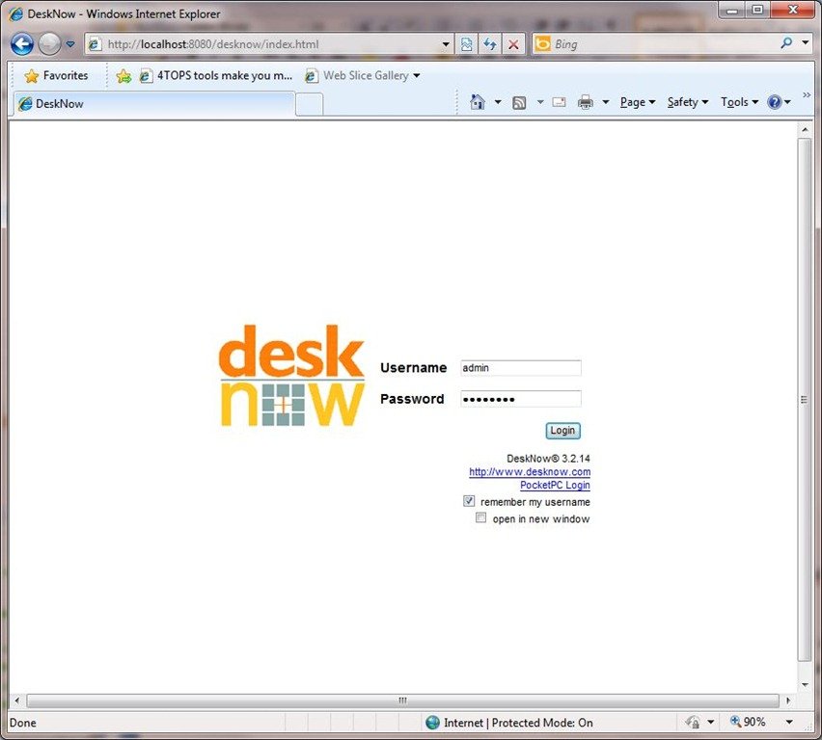Enable the open in new window checkbox

(480, 517)
